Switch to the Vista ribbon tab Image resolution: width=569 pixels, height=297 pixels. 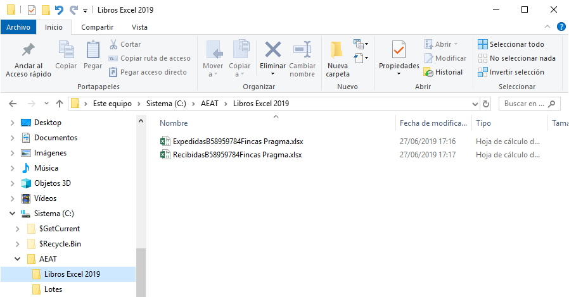click(139, 27)
